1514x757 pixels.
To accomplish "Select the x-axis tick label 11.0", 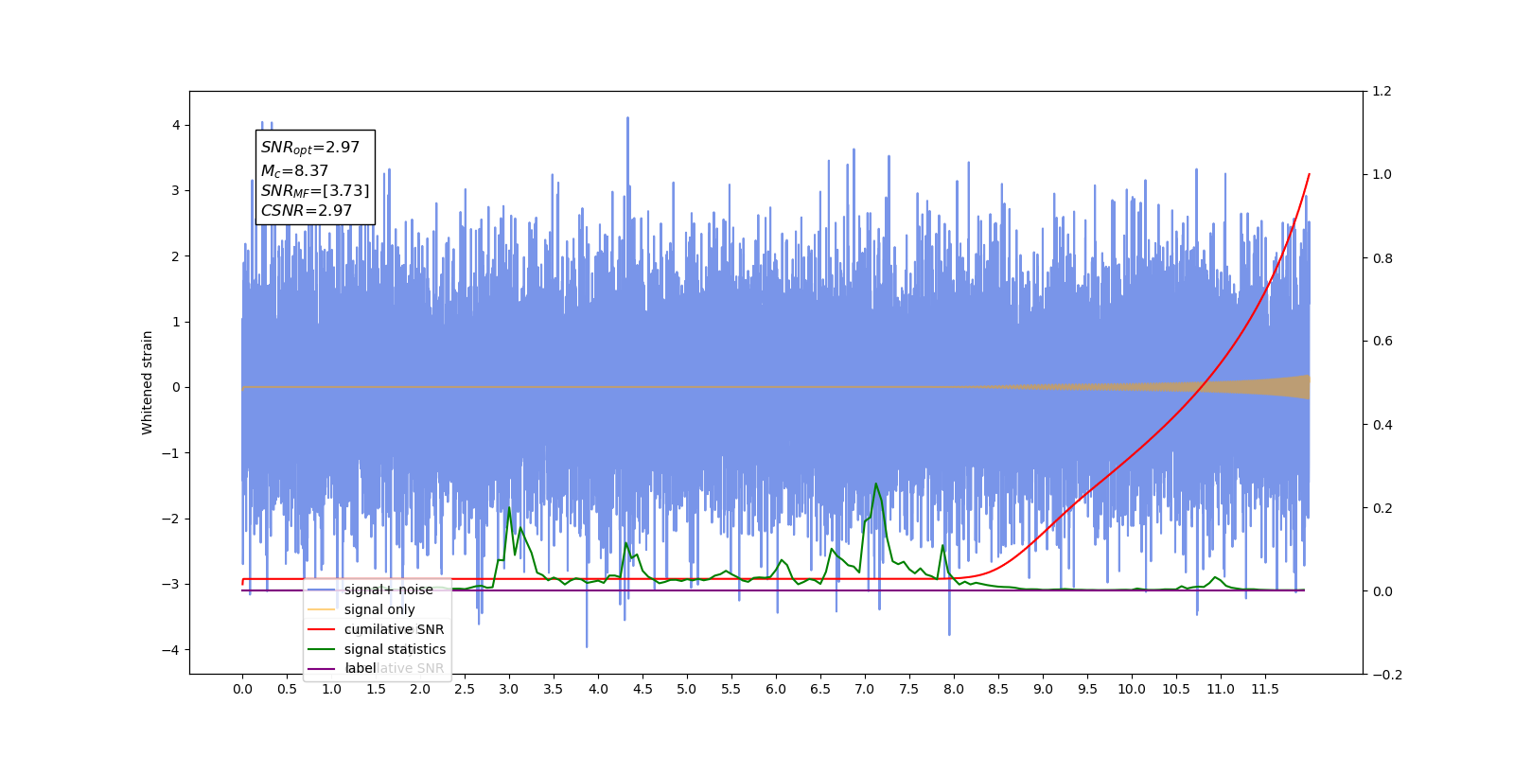I will coord(1221,690).
